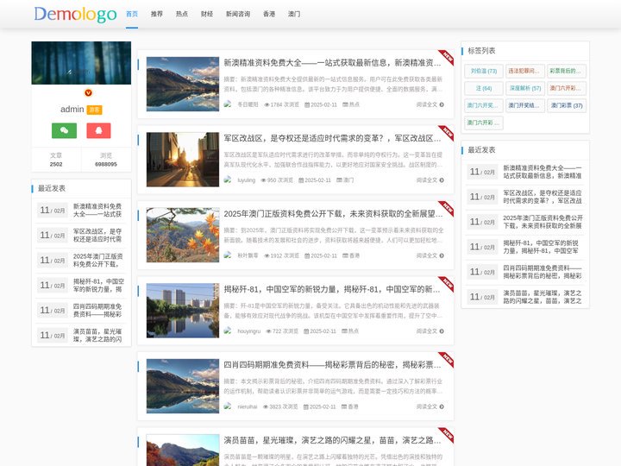Click the sunset street thumbnail of 军区改战区 post
Viewport: 621px width, 466px height.
[183, 160]
